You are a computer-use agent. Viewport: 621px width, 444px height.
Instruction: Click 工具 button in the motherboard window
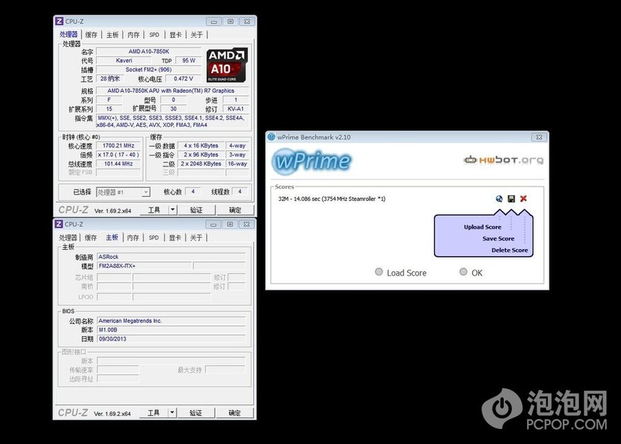click(153, 413)
